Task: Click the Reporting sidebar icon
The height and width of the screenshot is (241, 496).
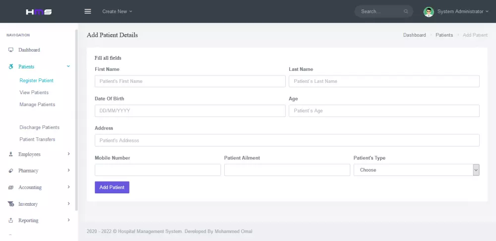Action: coord(10,220)
